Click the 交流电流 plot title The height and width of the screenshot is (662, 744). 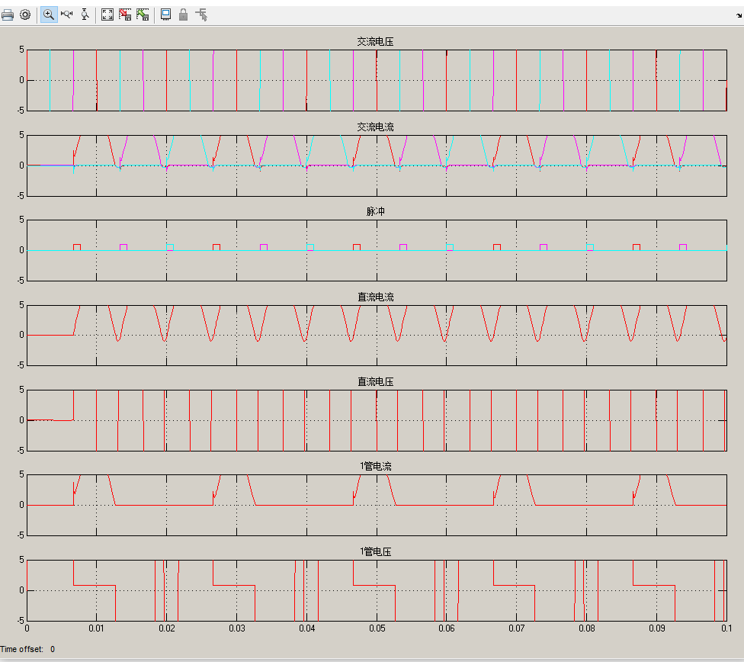[x=375, y=127]
